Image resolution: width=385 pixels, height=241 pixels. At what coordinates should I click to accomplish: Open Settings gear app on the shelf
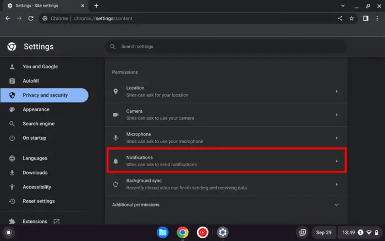[223, 232]
